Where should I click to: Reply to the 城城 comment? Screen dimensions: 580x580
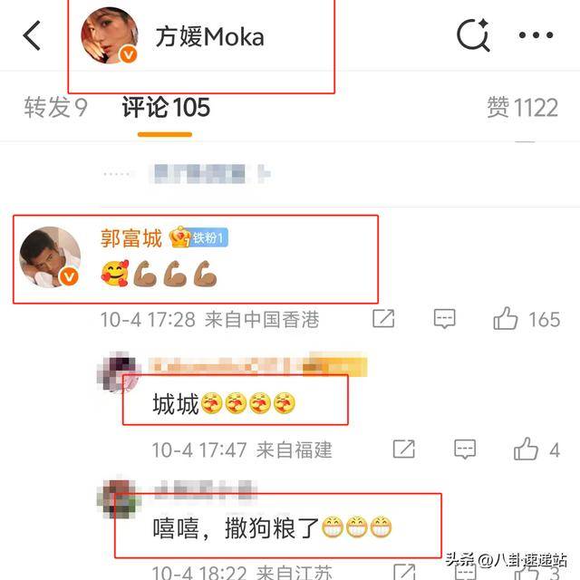tap(465, 449)
